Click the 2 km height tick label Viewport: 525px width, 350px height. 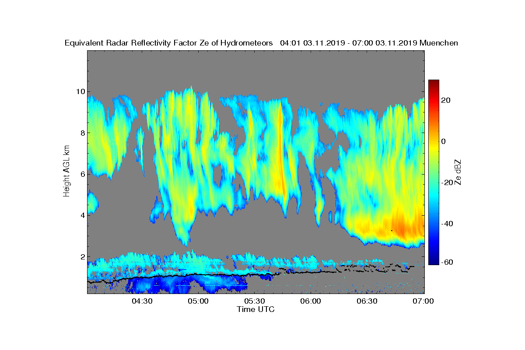(82, 257)
